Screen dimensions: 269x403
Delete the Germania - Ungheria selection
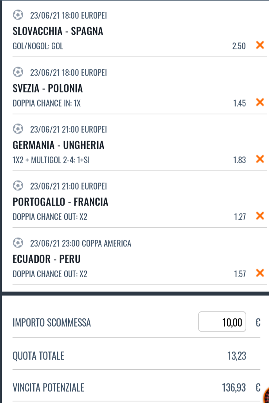259,159
